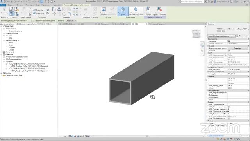Toggle ADSK_Главная деталь checkbox in Properties
Screen dimensions: 250x141
(x=229, y=107)
